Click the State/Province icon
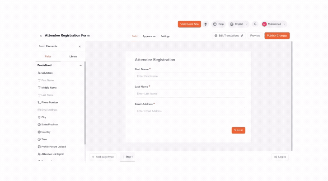This screenshot has height=181, width=328. (x=39, y=124)
